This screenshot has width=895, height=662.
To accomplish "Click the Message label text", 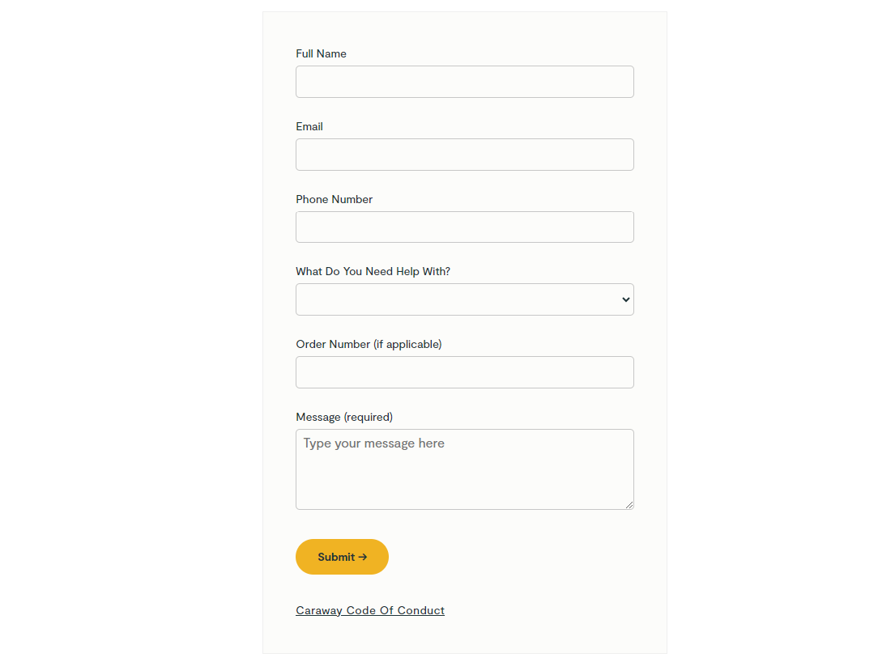I will coord(318,418).
